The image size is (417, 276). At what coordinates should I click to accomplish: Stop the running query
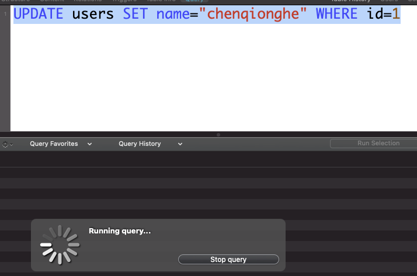[x=228, y=260]
